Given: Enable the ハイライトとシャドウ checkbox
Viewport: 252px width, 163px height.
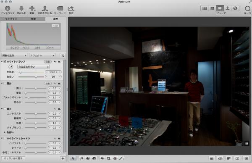Looking at the screenshot, I should [x=5, y=138].
